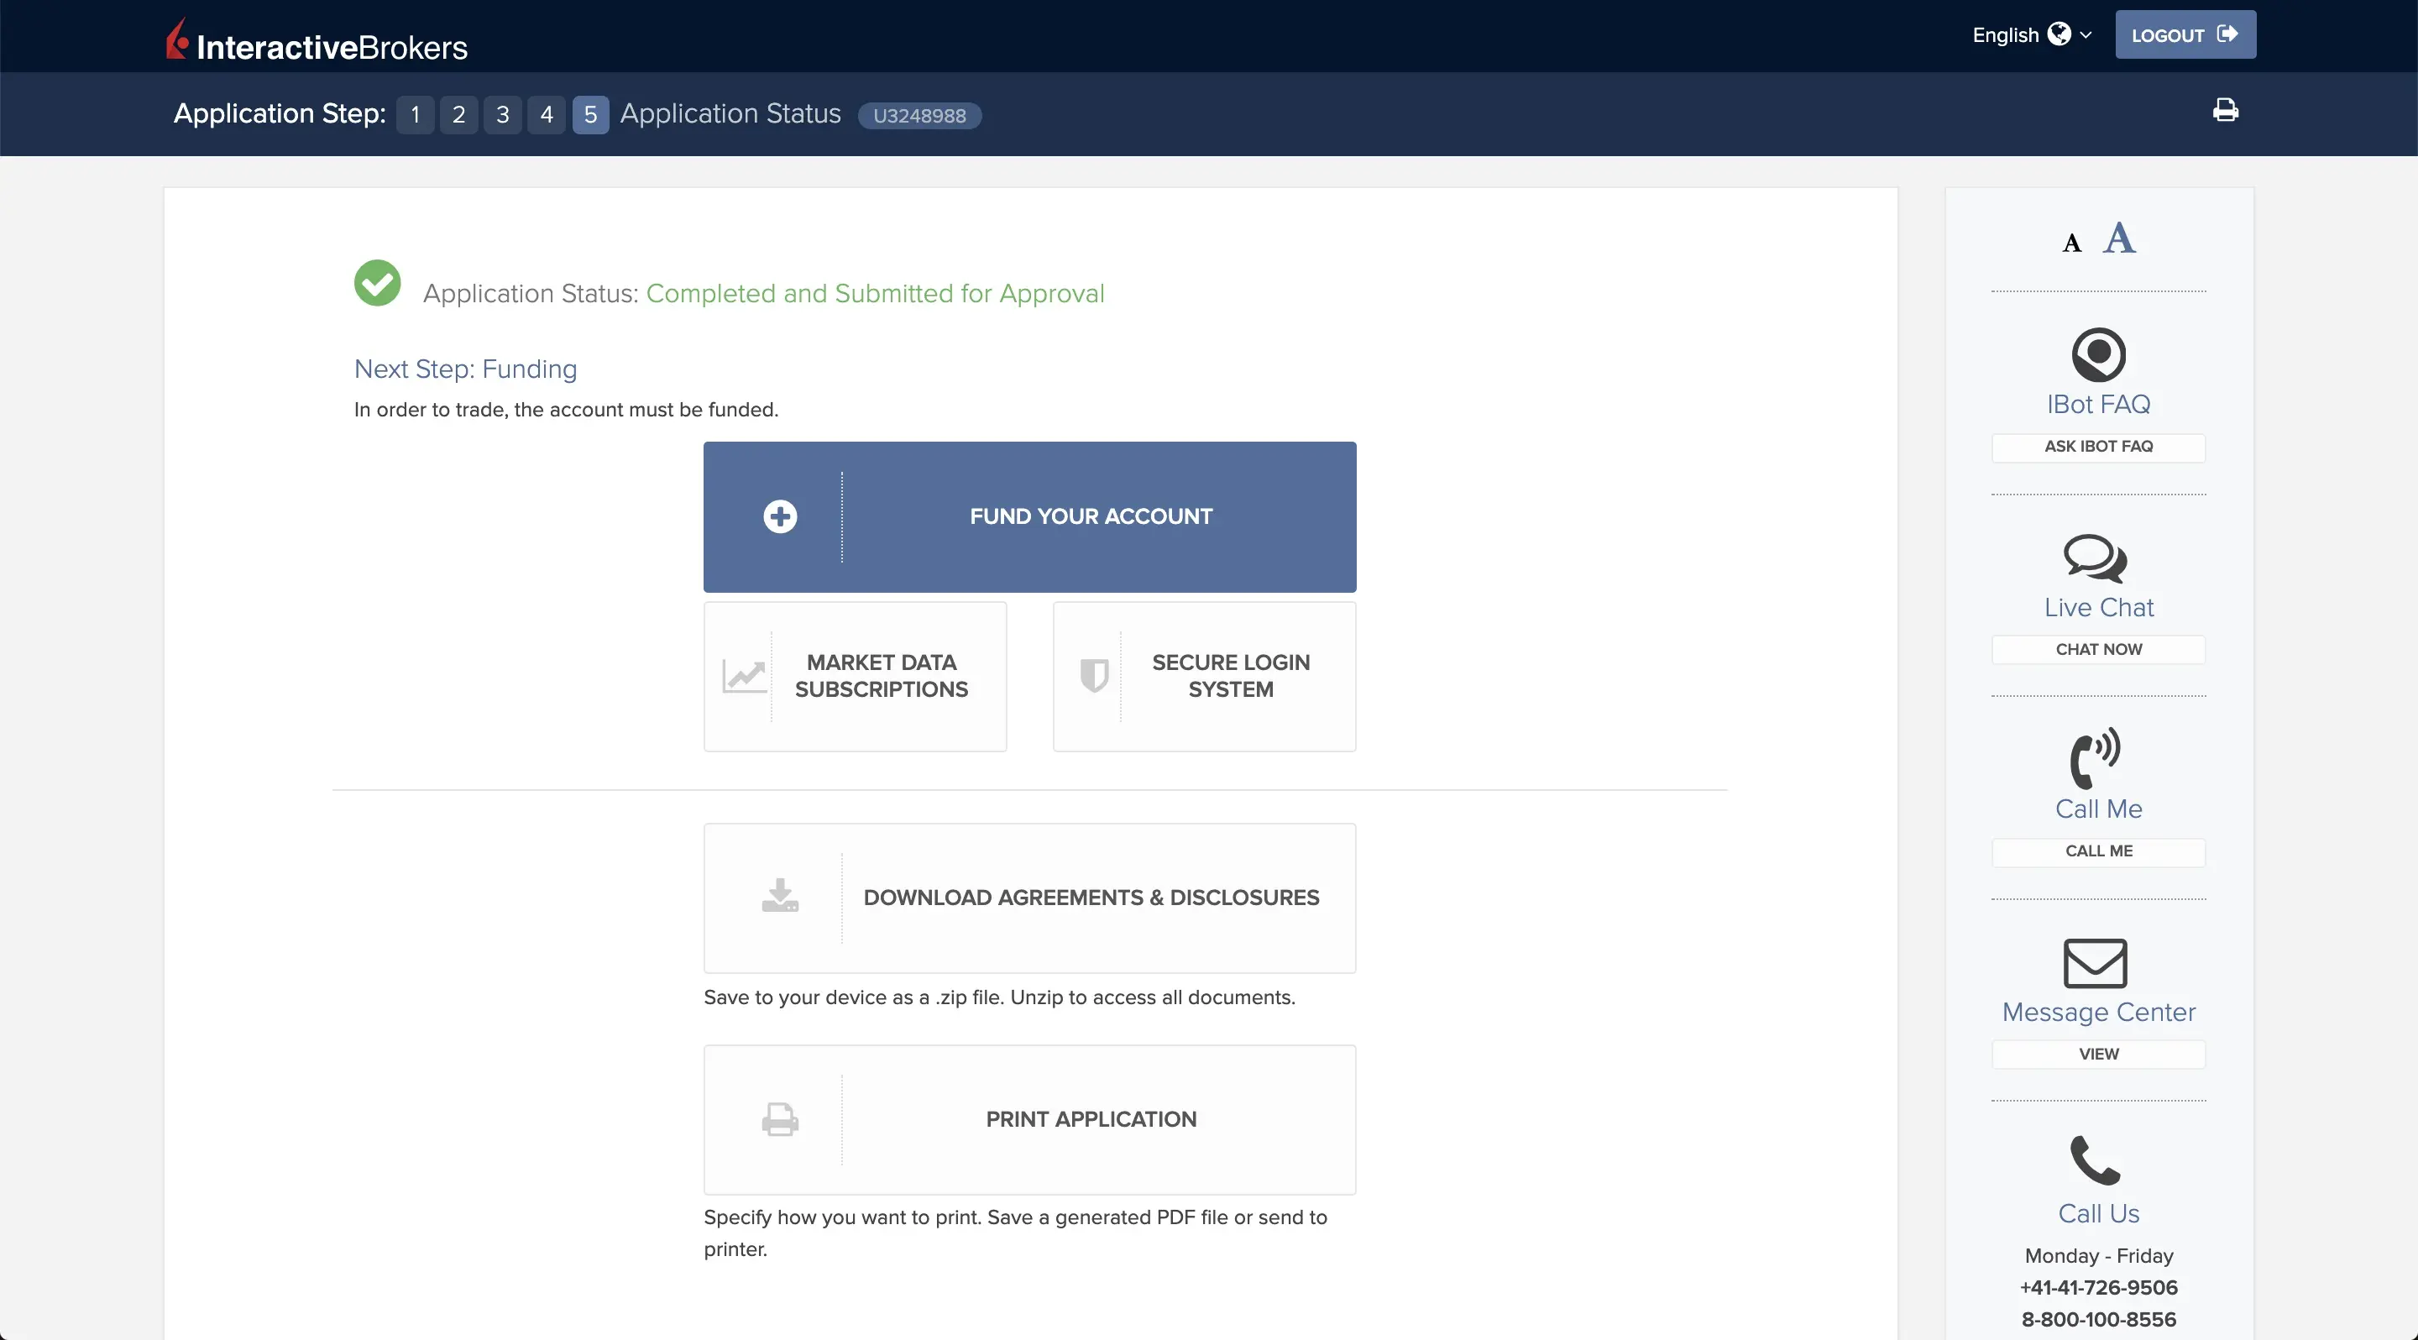Request callback with CALL ME button
This screenshot has width=2418, height=1340.
click(2099, 851)
